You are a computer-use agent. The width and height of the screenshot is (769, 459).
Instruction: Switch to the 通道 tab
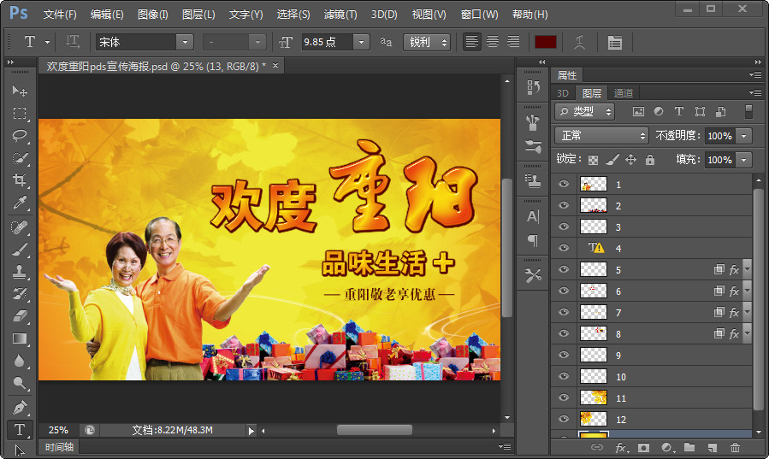tap(624, 93)
